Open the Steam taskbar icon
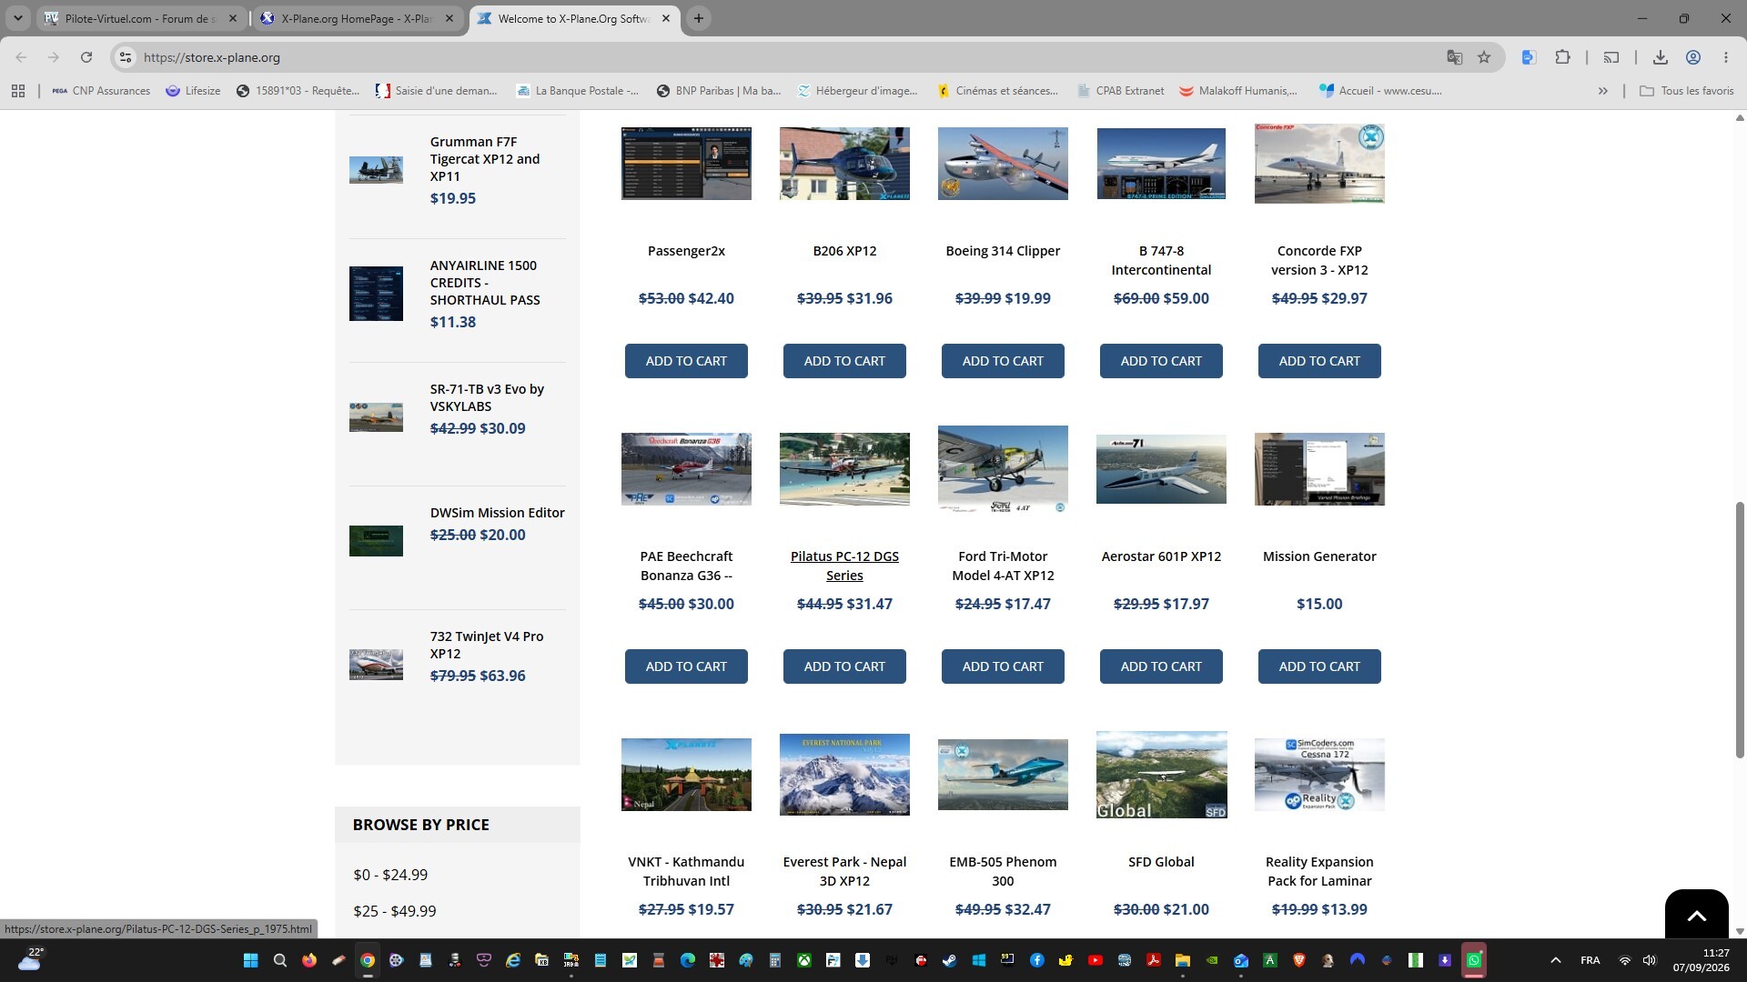This screenshot has width=1747, height=982. pyautogui.click(x=950, y=960)
